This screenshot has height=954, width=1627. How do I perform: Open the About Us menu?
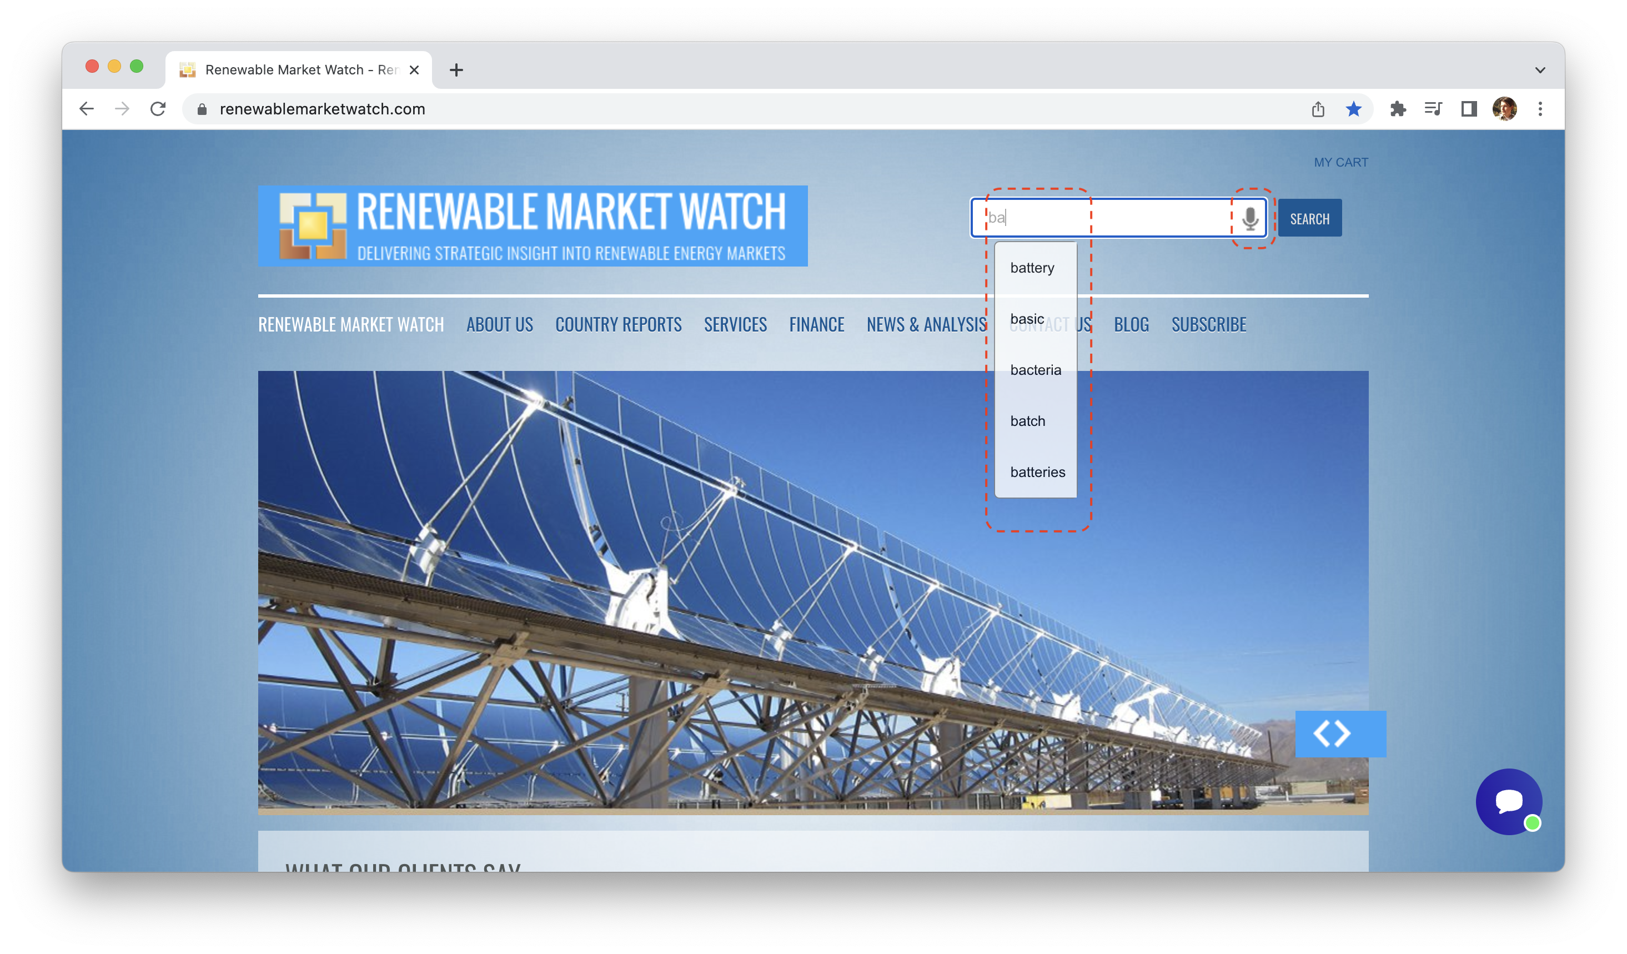pos(500,324)
